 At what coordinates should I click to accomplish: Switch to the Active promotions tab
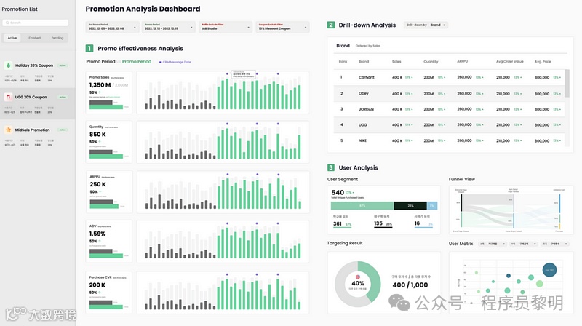[12, 38]
